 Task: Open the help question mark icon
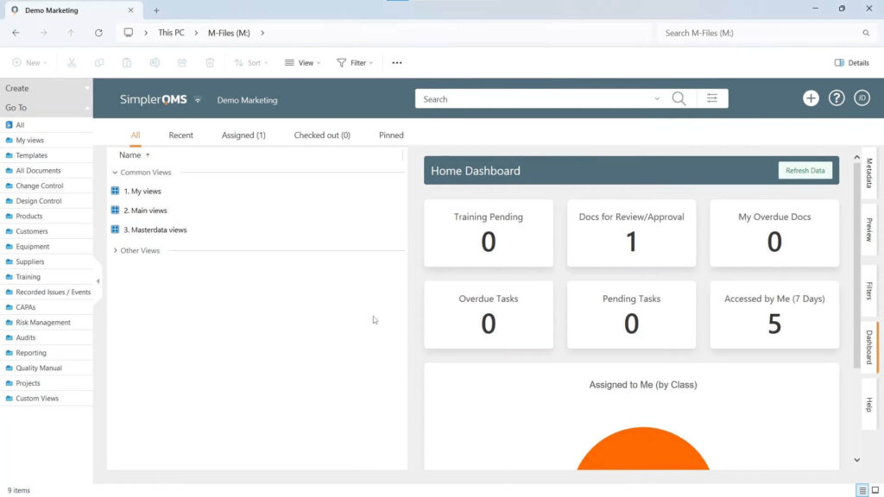tap(837, 98)
